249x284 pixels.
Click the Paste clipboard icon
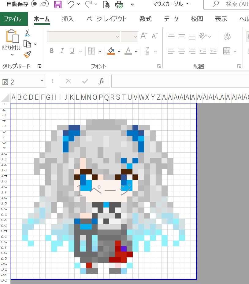click(x=13, y=36)
